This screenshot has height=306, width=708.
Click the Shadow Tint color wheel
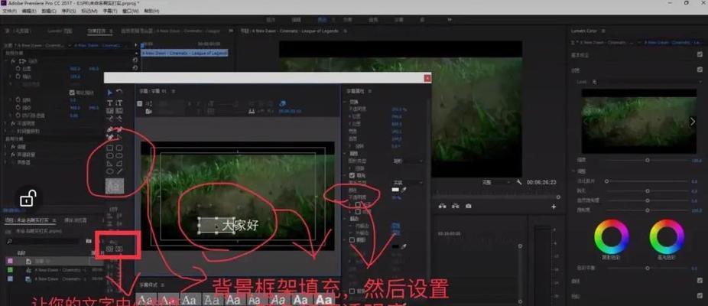[x=612, y=236]
